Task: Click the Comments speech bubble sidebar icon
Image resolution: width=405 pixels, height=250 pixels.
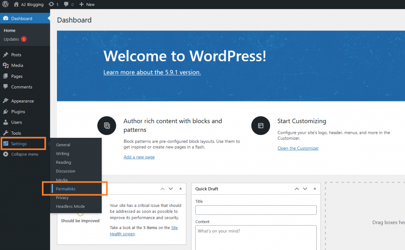Action: (x=6, y=86)
